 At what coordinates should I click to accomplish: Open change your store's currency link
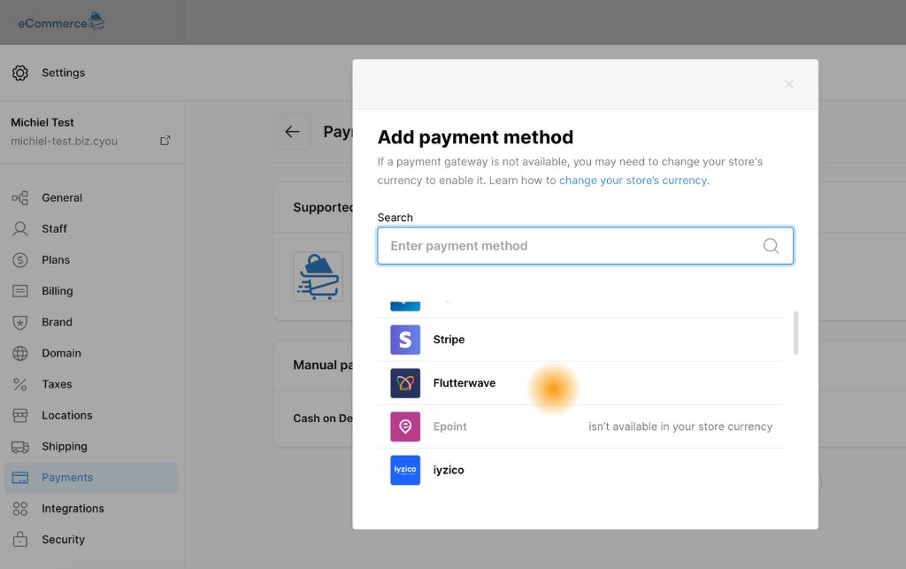pyautogui.click(x=633, y=180)
